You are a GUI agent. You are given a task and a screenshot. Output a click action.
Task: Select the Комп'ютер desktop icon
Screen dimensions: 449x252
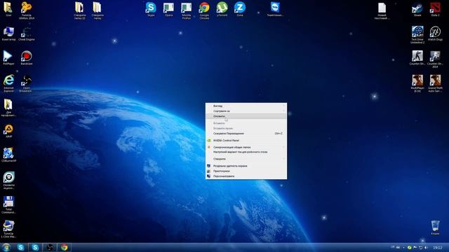coord(8,34)
